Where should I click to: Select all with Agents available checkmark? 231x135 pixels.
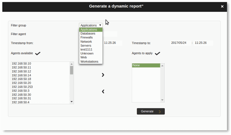38,53
